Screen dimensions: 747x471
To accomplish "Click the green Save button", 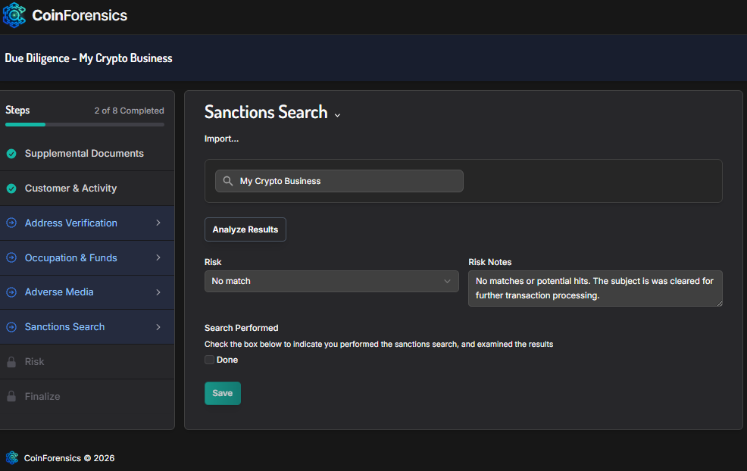I will [222, 393].
